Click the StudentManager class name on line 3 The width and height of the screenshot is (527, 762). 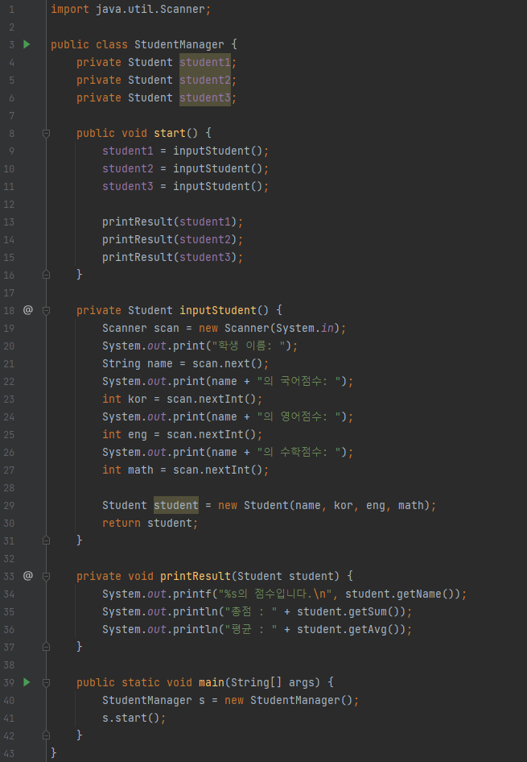(x=179, y=45)
